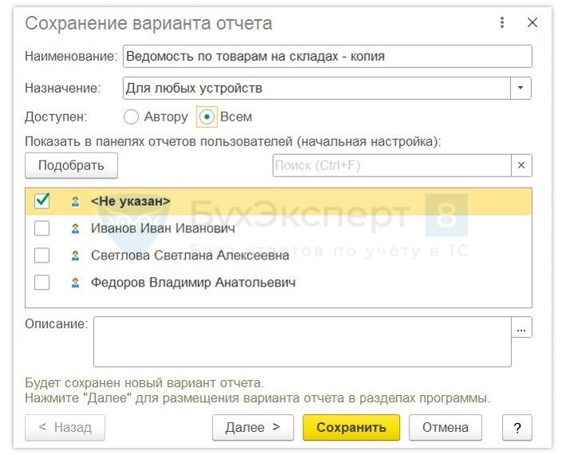This screenshot has width=566, height=455.
Task: Select the Всем radio button
Action: click(x=207, y=117)
